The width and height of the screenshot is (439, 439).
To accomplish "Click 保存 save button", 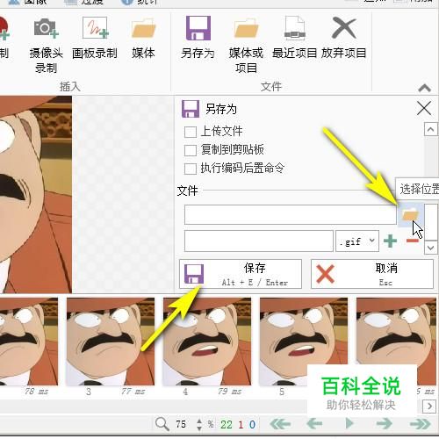I will tap(241, 274).
